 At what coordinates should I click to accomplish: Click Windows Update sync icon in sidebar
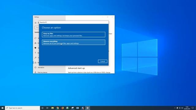point(36,38)
